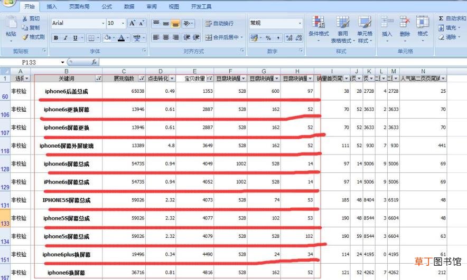Switch to the 插入 ribbon tab
This screenshot has width=467, height=280.
click(x=52, y=6)
